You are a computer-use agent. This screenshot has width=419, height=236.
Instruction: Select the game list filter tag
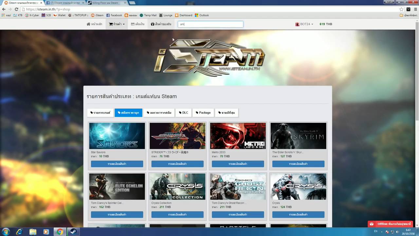[x=100, y=113]
